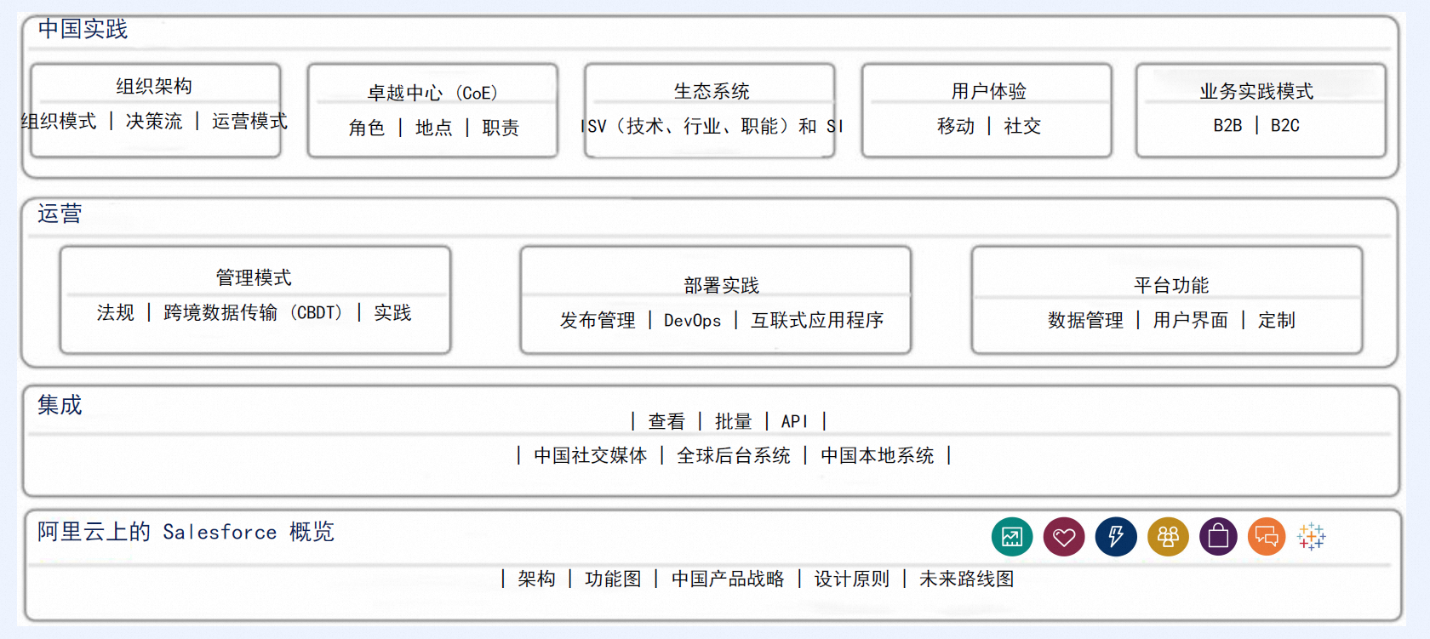Click the gold community people icon
The height and width of the screenshot is (639, 1430).
[1168, 537]
